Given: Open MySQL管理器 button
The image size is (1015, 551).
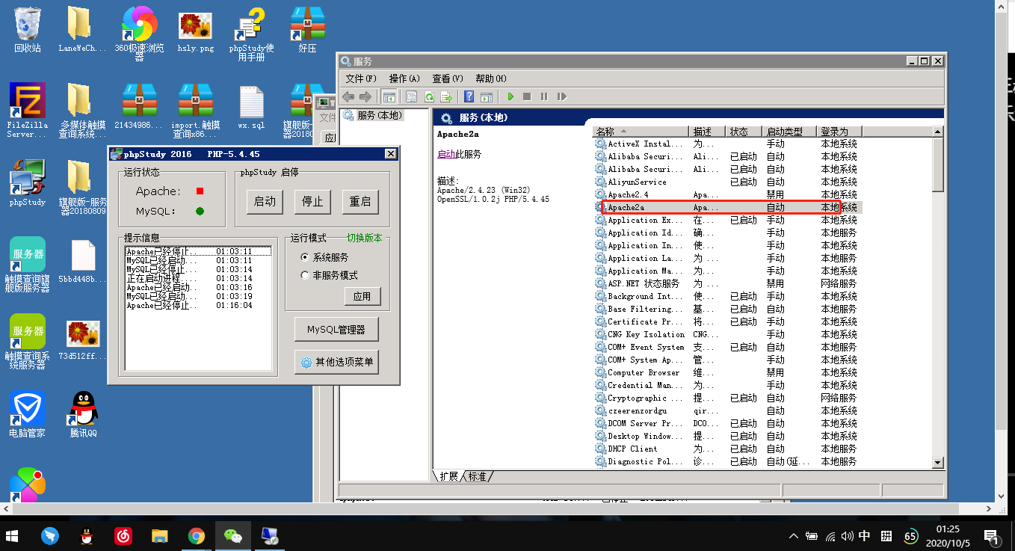Looking at the screenshot, I should coord(336,330).
